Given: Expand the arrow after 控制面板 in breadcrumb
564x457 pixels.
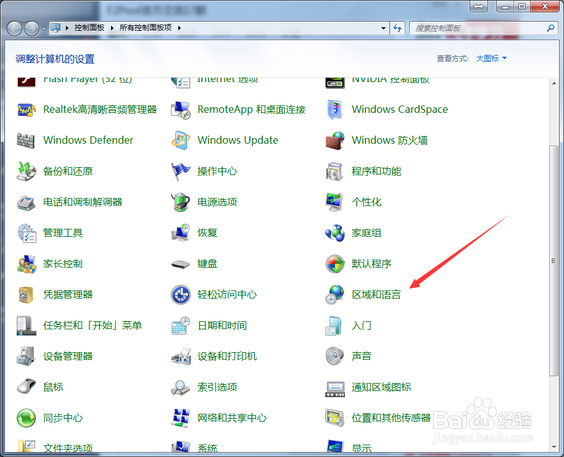Looking at the screenshot, I should point(112,28).
